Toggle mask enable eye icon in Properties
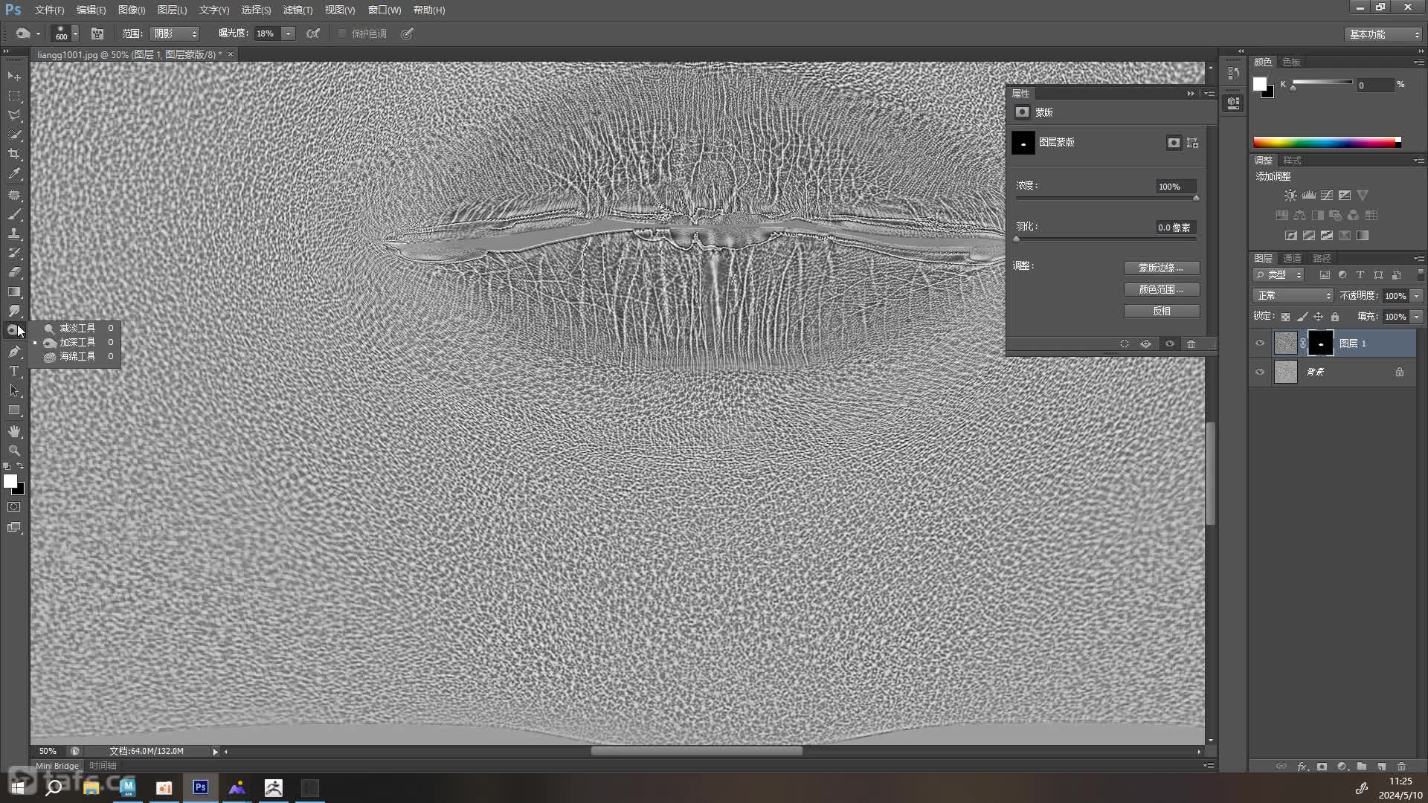 (1169, 344)
